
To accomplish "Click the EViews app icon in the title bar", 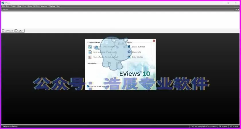I will [3, 3].
